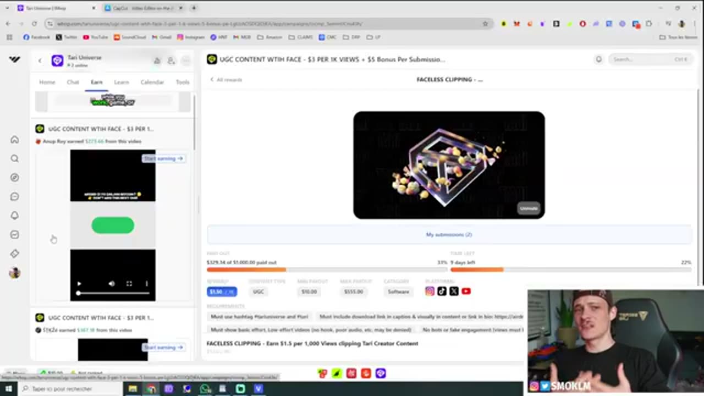Focus the Whop Search field
Viewport: 704px width, 396px height.
pyautogui.click(x=650, y=59)
